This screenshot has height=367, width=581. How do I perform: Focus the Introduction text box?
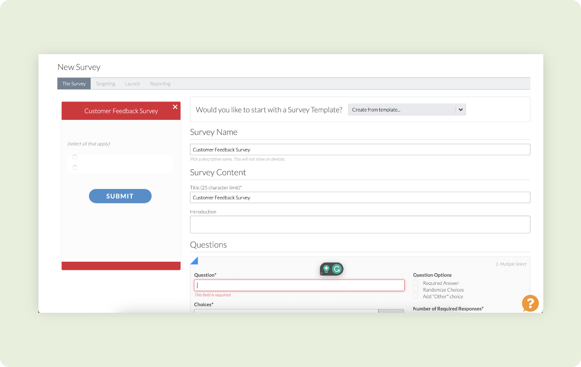[x=360, y=224]
